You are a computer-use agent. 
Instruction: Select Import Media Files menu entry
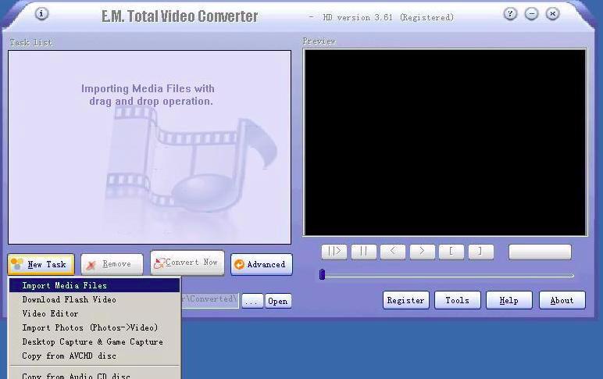(x=95, y=285)
